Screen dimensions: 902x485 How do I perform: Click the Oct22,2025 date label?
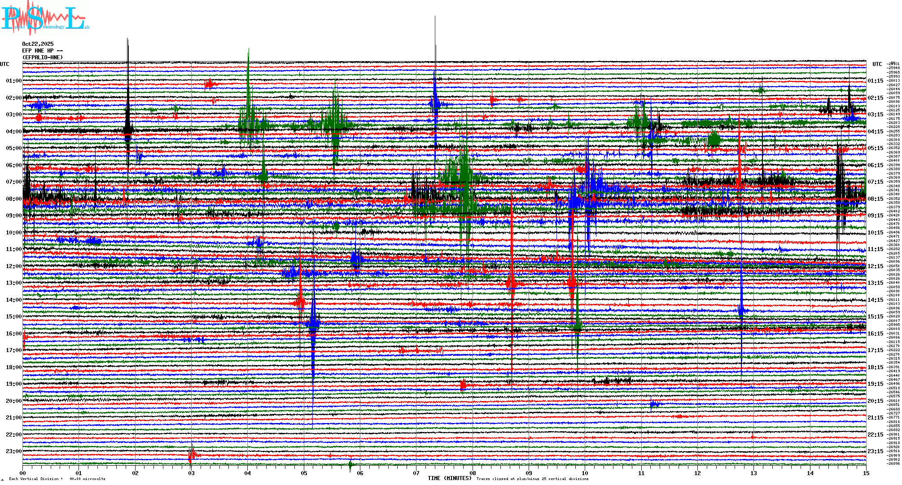[x=38, y=44]
